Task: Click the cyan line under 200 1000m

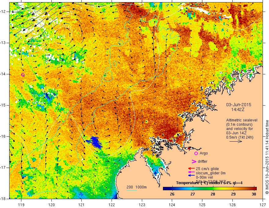Action: click(132, 190)
